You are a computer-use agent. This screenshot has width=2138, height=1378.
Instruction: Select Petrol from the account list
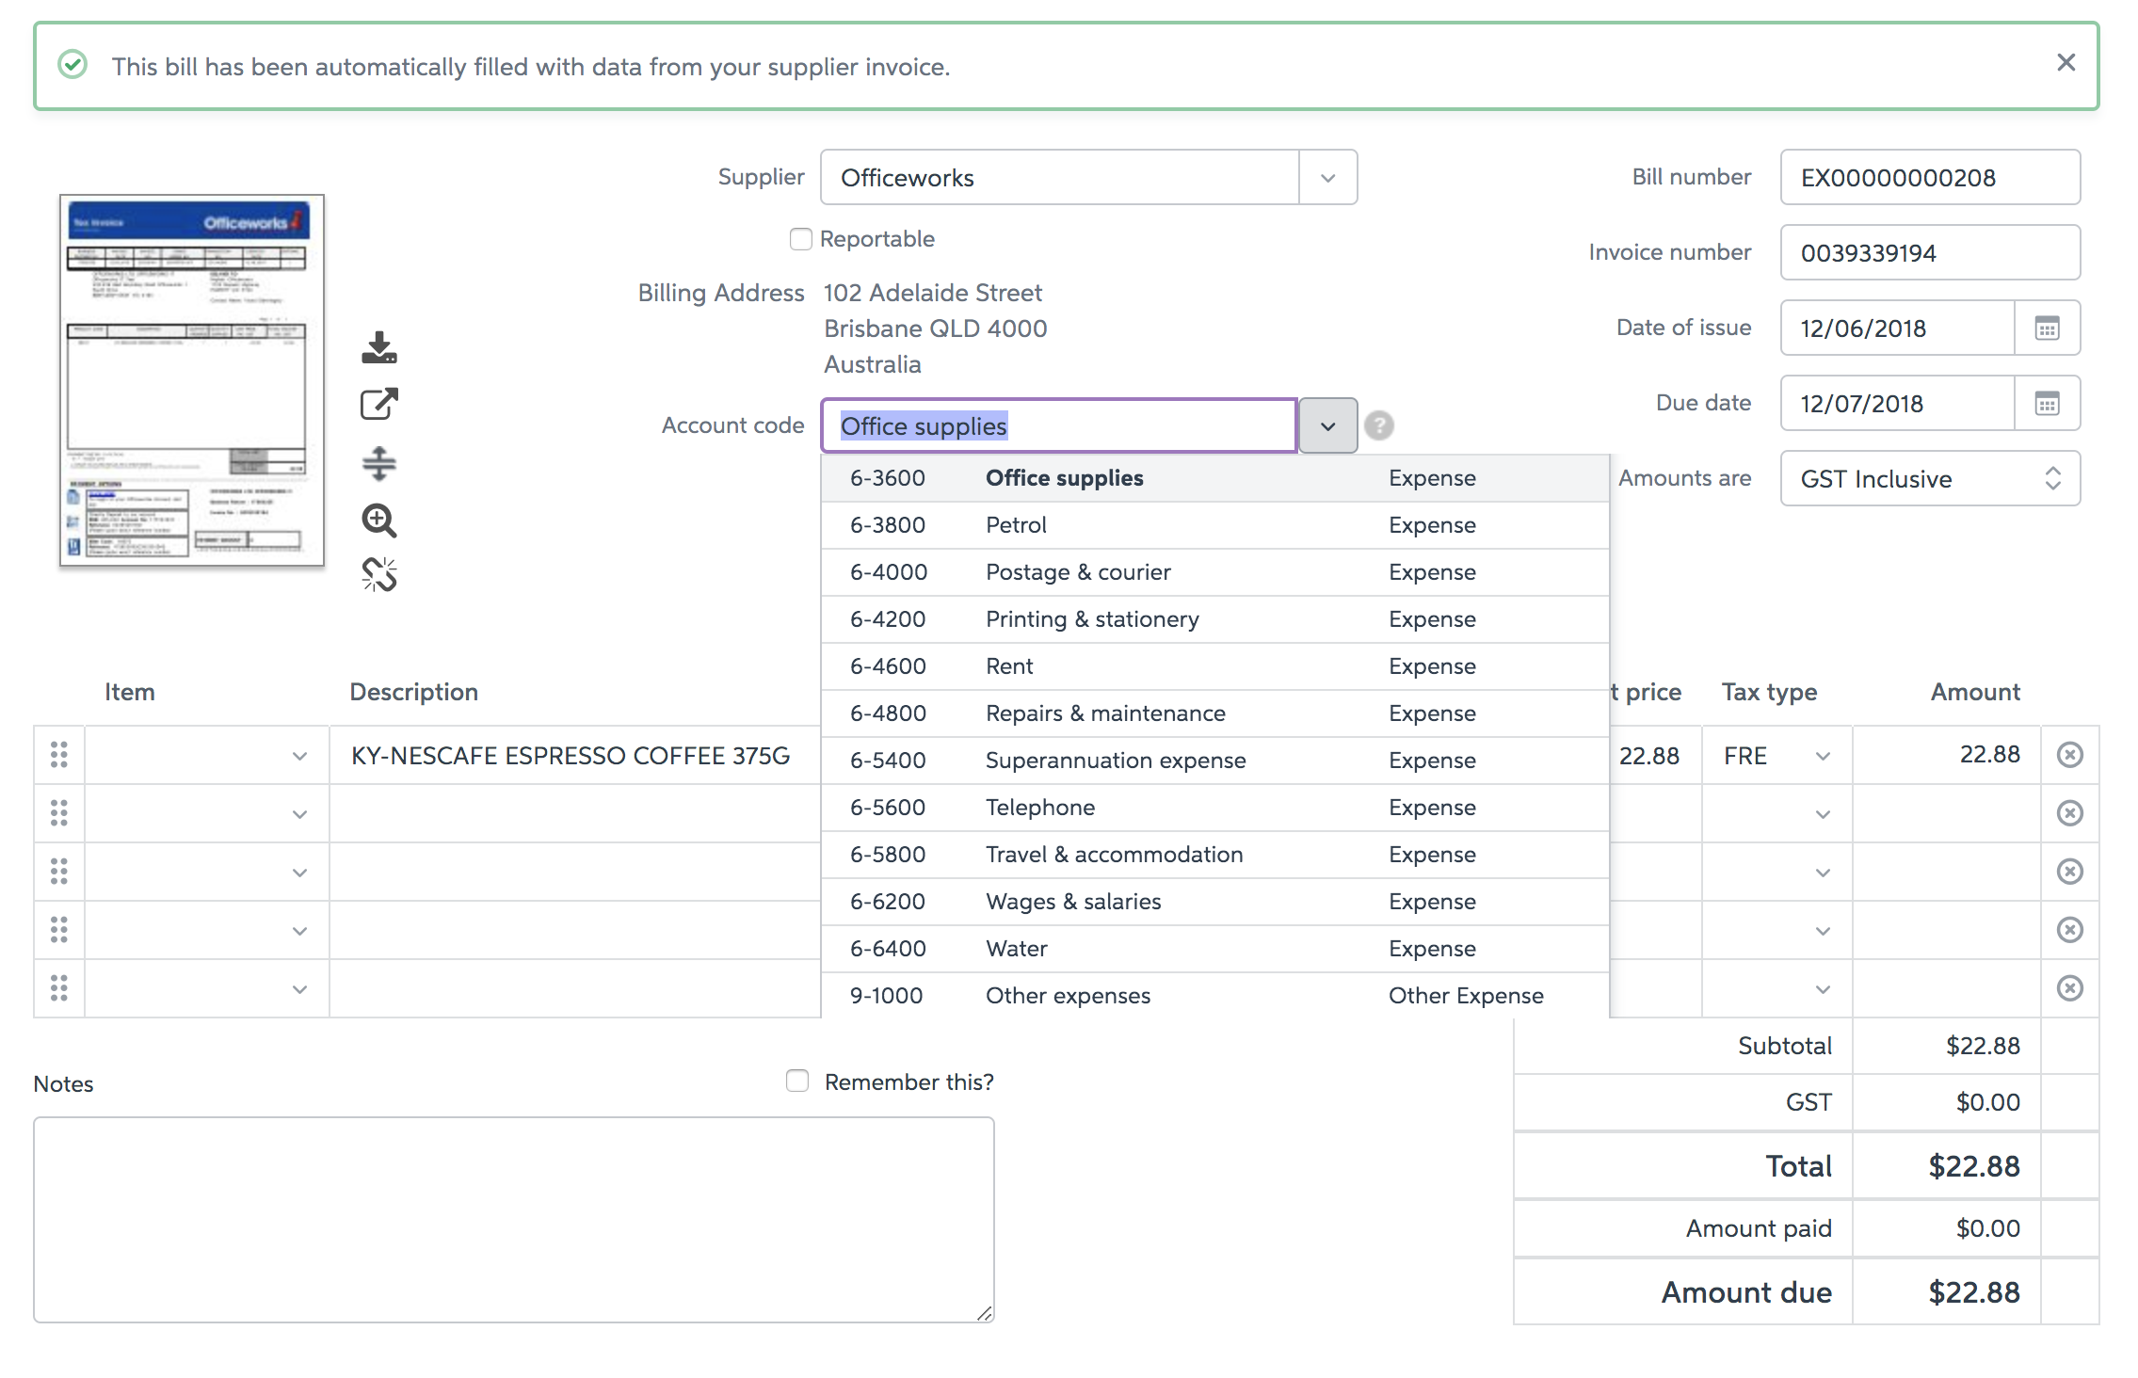coord(1016,524)
